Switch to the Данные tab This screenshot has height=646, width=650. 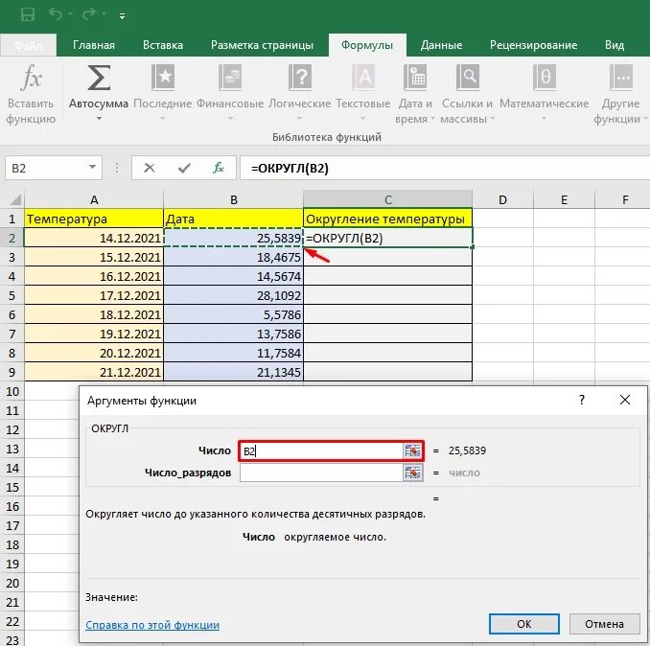[441, 45]
